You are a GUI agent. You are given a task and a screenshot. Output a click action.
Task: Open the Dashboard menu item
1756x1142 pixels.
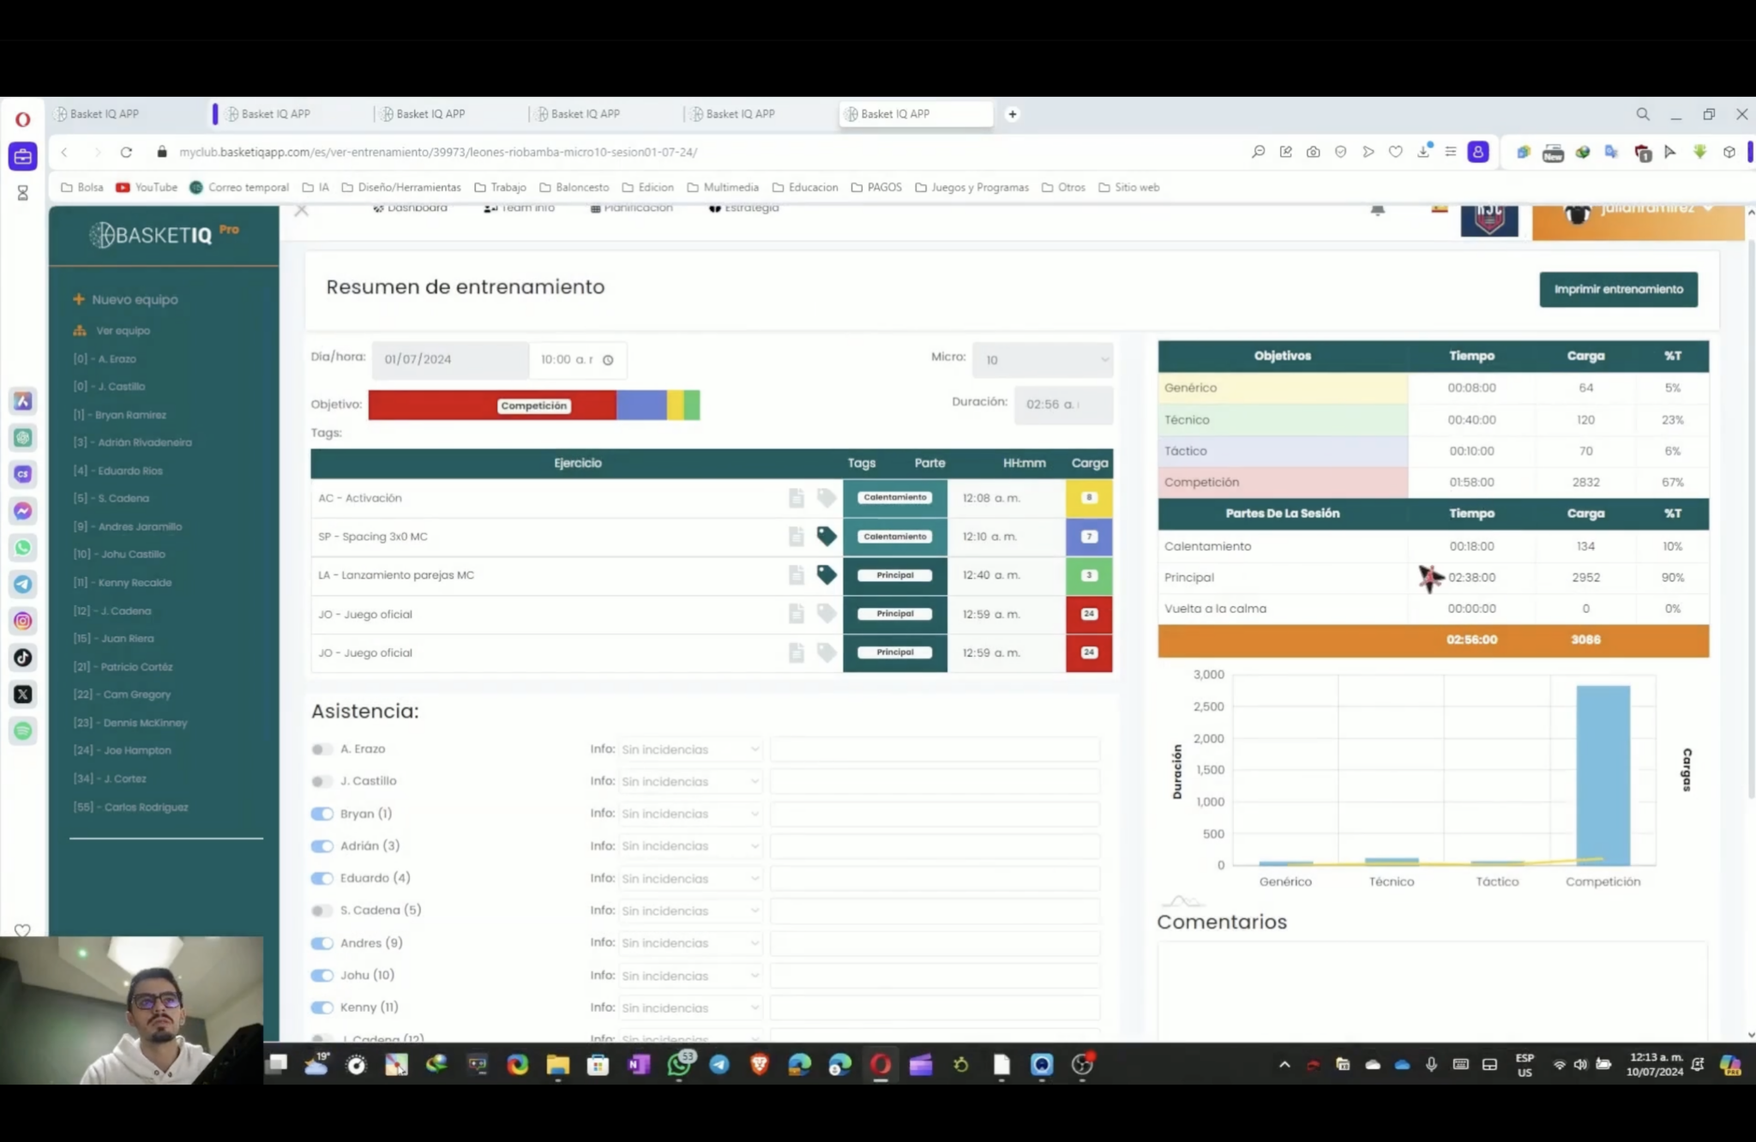point(410,208)
